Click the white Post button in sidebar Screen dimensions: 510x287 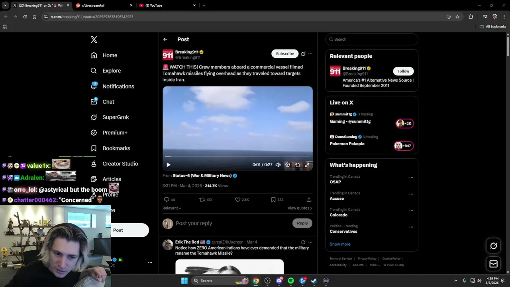(130, 230)
